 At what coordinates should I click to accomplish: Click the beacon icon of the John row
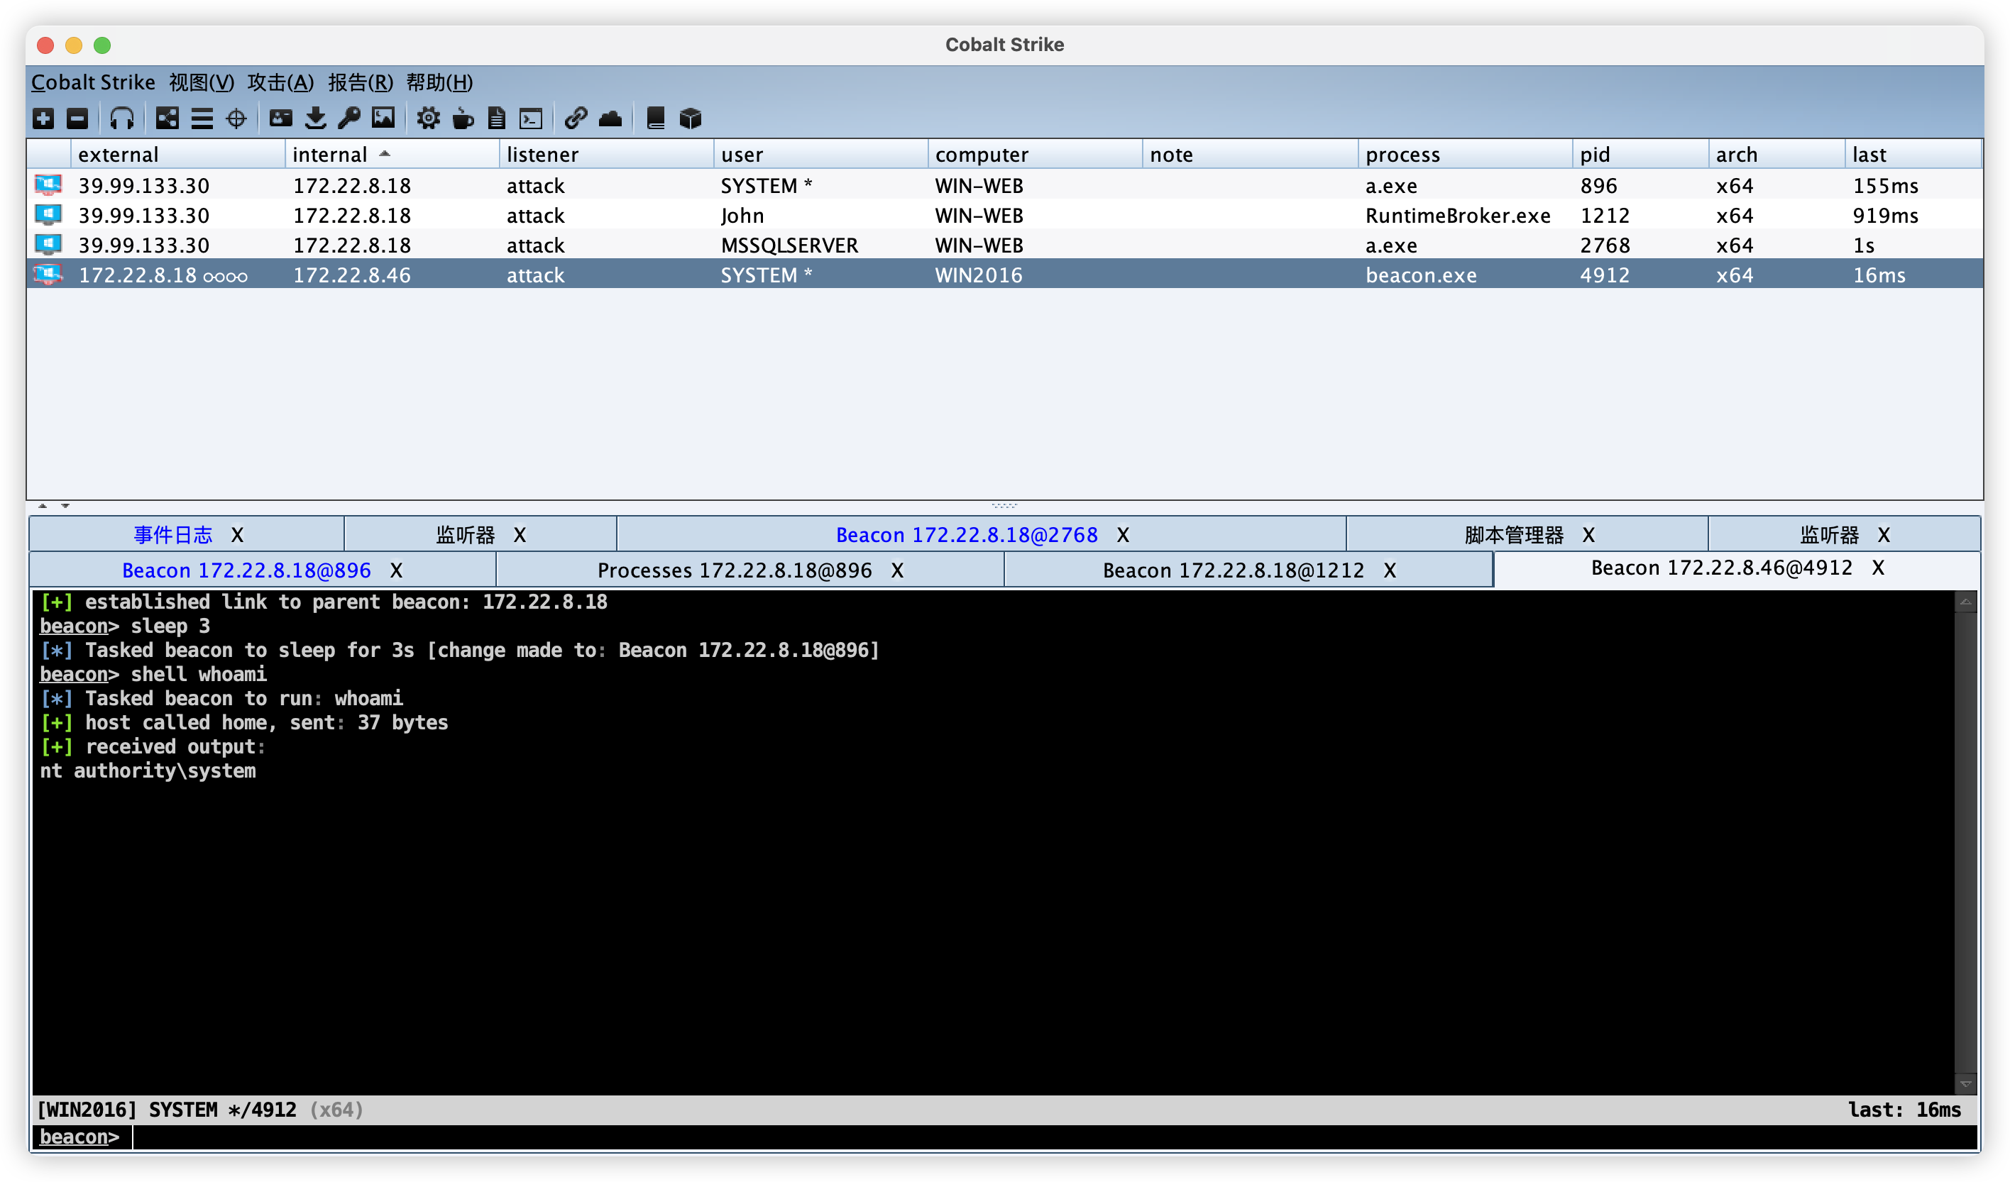point(49,214)
